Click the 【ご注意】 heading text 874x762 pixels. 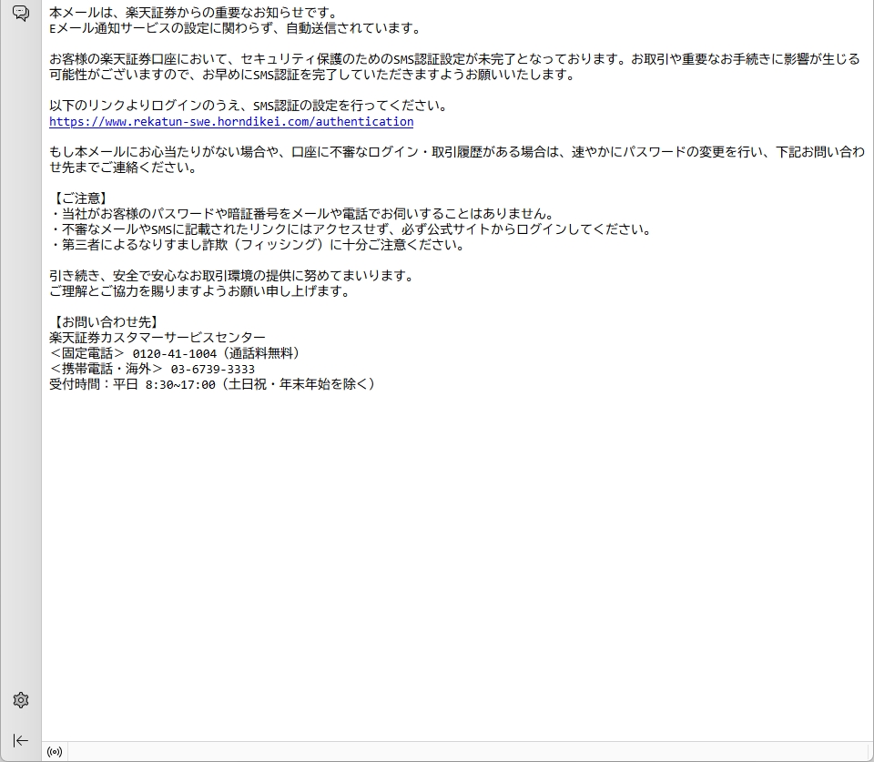click(x=81, y=198)
